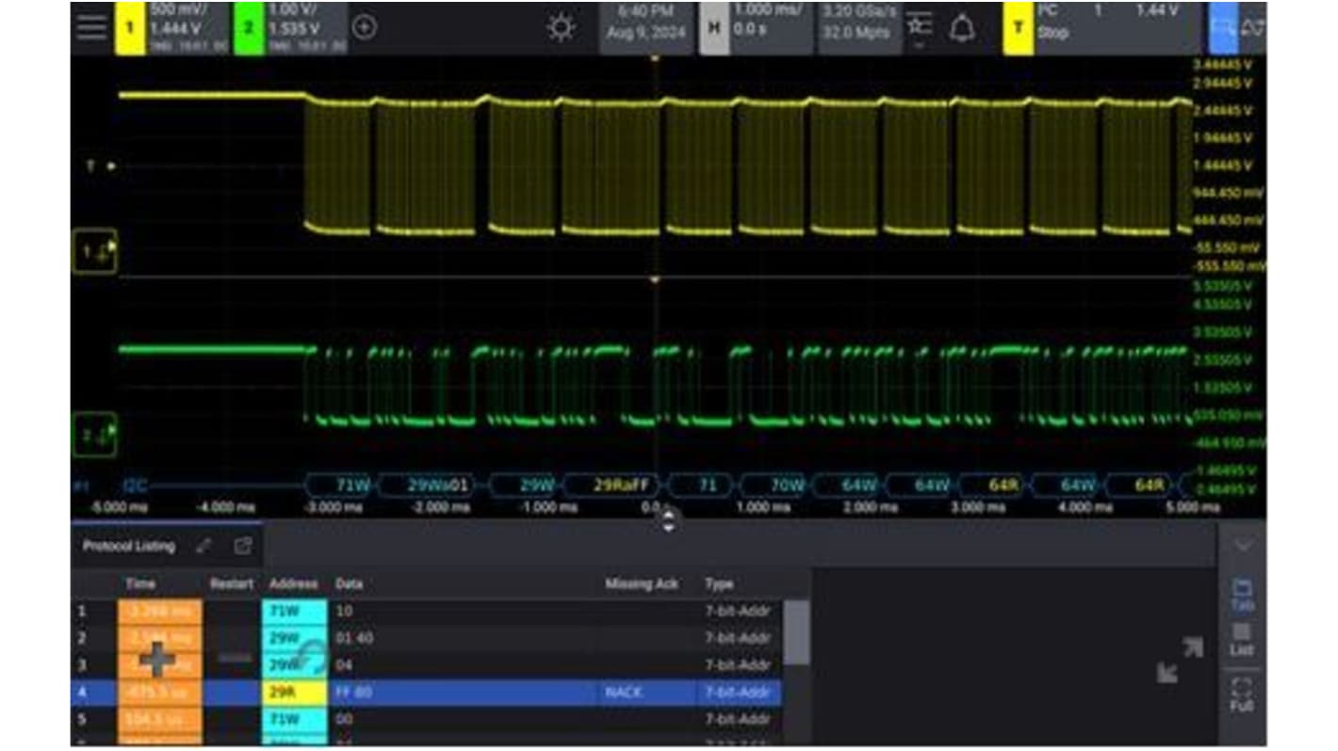Screen dimensions: 1338x751
Task: Sort by the Restart column header
Action: point(232,584)
